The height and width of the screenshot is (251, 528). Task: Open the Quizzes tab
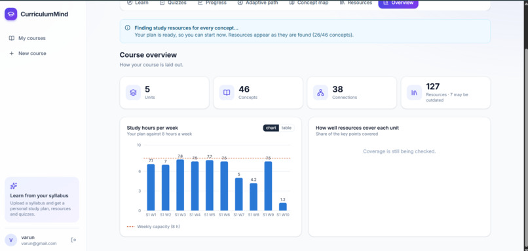[173, 3]
